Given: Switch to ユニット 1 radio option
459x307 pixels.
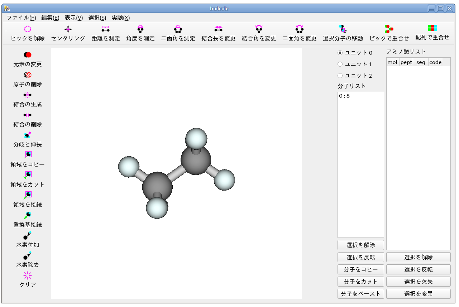Looking at the screenshot, I should point(340,64).
